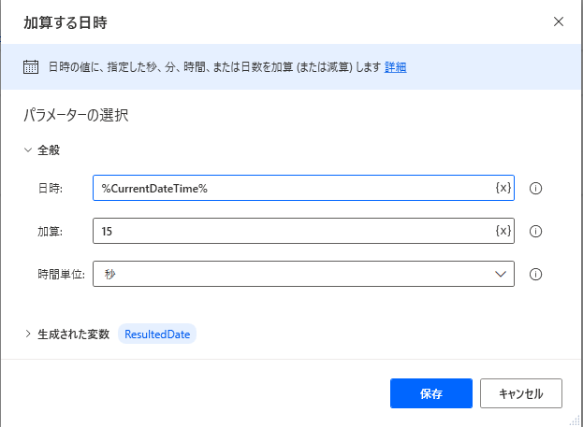Viewport: 583px width, 427px height.
Task: Open the 時間単位 dropdown showing 秒
Action: (x=303, y=274)
